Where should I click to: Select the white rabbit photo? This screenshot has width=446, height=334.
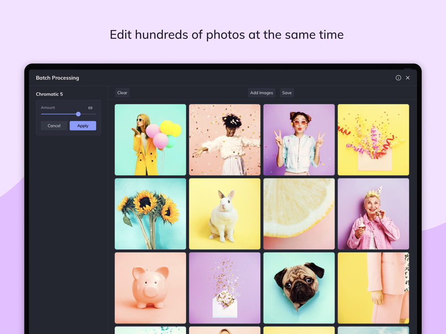[x=225, y=214]
